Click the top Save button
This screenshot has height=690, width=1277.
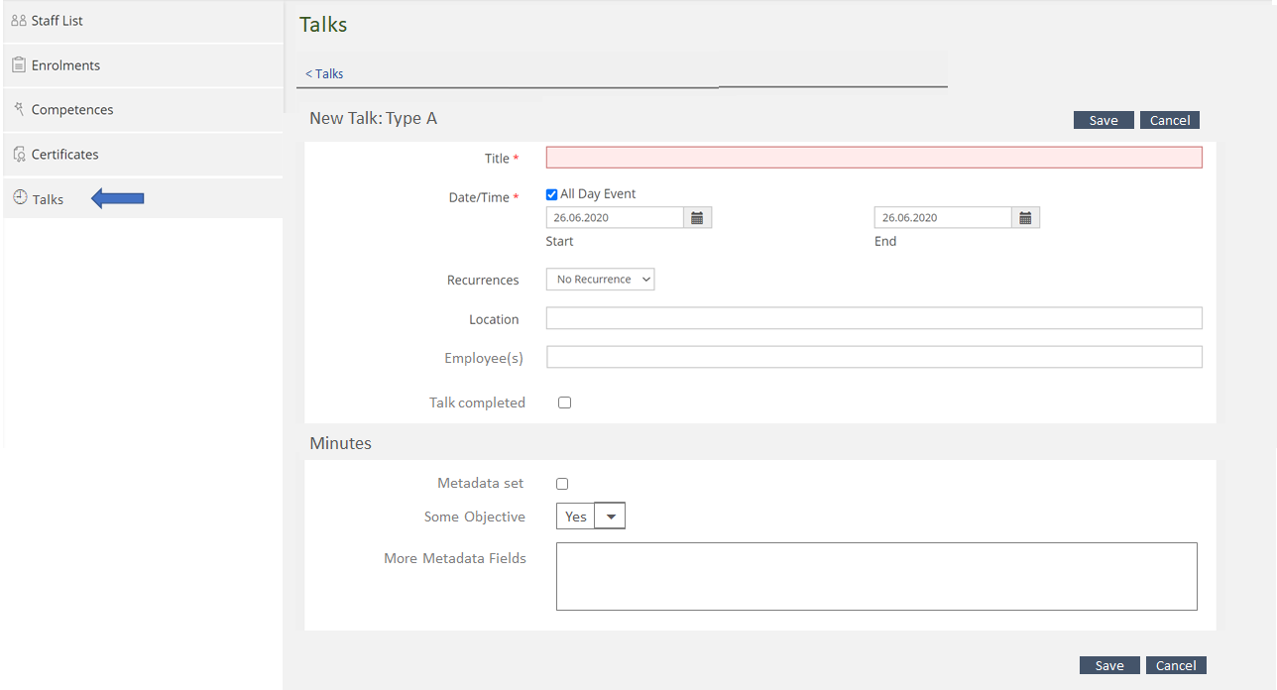[x=1103, y=120]
